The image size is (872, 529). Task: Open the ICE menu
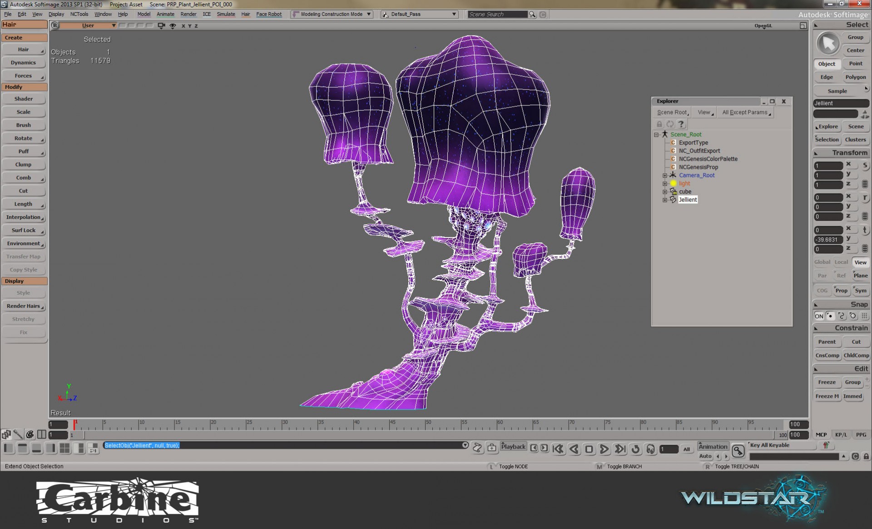[207, 14]
